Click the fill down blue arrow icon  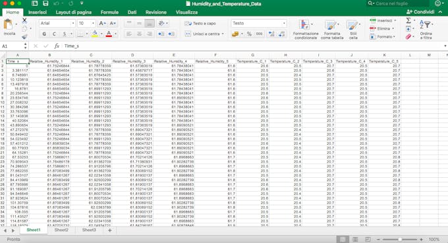point(408,28)
